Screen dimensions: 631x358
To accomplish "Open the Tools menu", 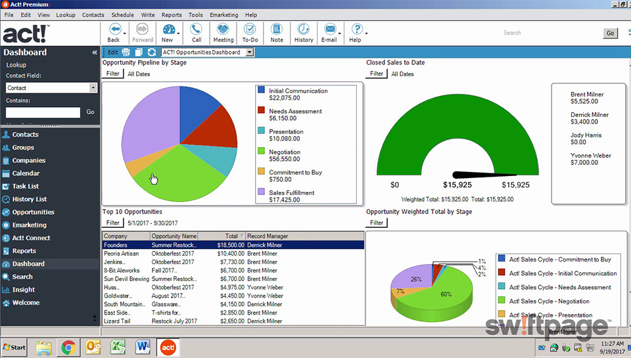I will [x=196, y=15].
